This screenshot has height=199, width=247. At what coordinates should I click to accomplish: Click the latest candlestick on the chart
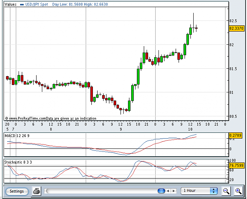196,28
